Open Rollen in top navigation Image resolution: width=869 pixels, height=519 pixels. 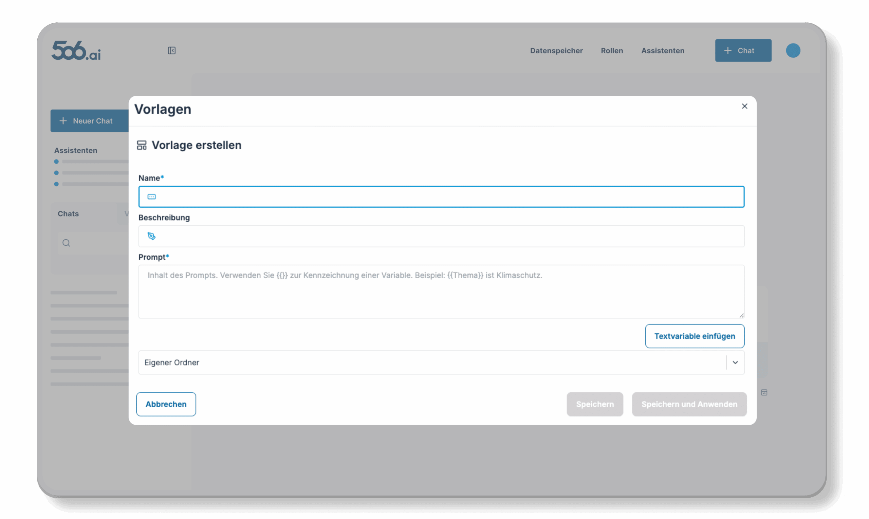612,51
